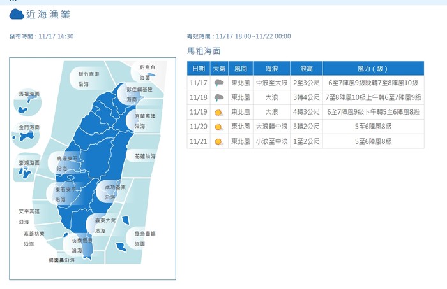Click the partly sunny icon for 11/20
The width and height of the screenshot is (447, 289).
pyautogui.click(x=219, y=127)
